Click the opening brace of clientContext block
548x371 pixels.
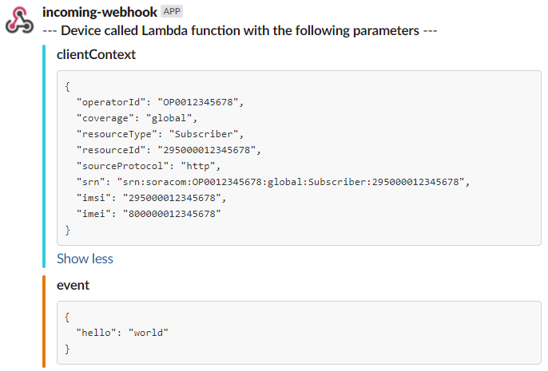(x=68, y=86)
